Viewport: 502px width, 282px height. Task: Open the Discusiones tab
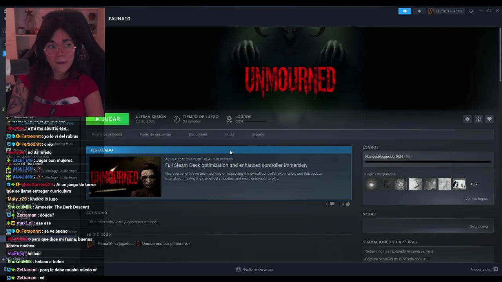198,134
